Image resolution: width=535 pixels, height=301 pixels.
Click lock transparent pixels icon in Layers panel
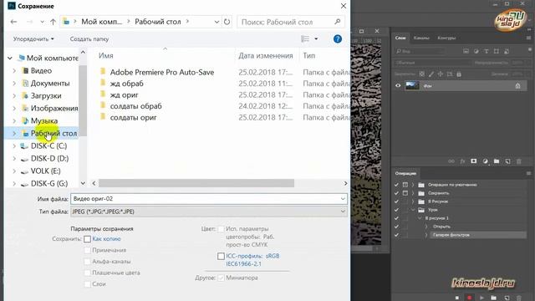tap(422, 74)
